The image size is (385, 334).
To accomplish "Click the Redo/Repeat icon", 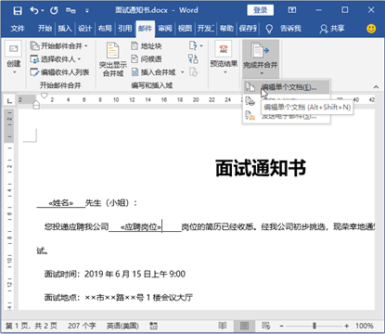I will [x=54, y=10].
